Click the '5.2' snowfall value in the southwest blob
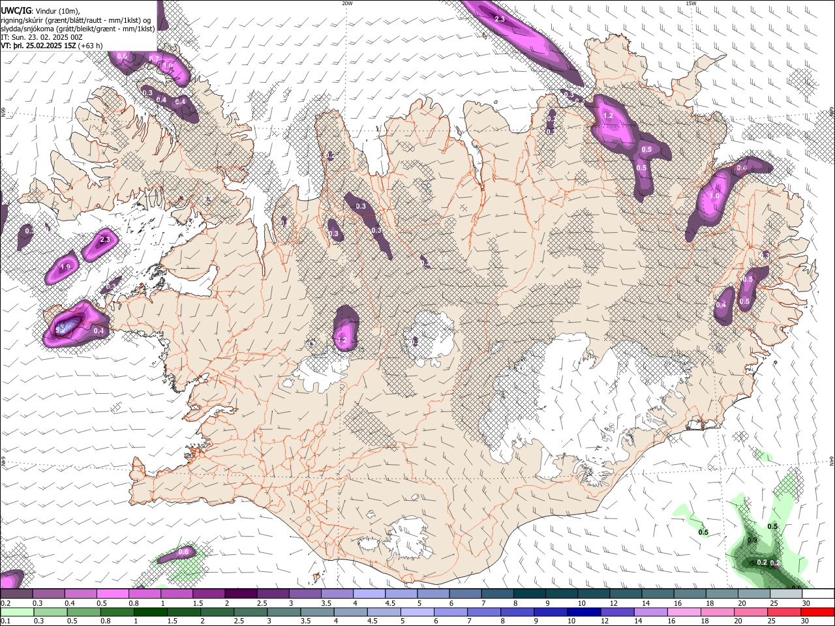Viewport: 835px width, 626px height. click(x=60, y=330)
